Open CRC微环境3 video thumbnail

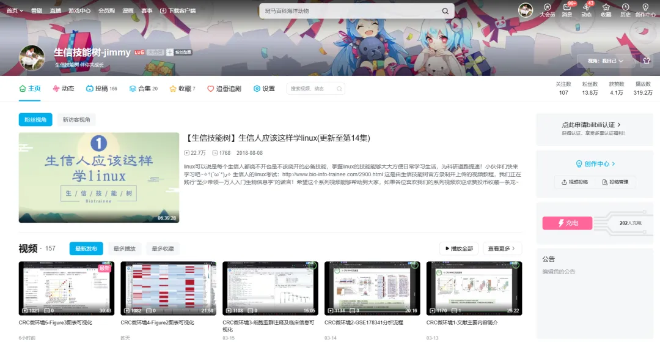pos(270,289)
